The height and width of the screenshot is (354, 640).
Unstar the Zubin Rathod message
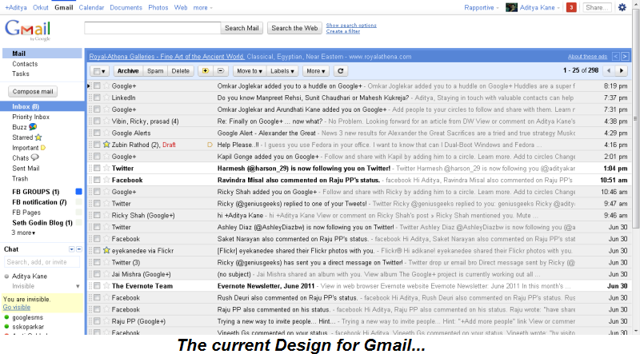pyautogui.click(x=106, y=145)
